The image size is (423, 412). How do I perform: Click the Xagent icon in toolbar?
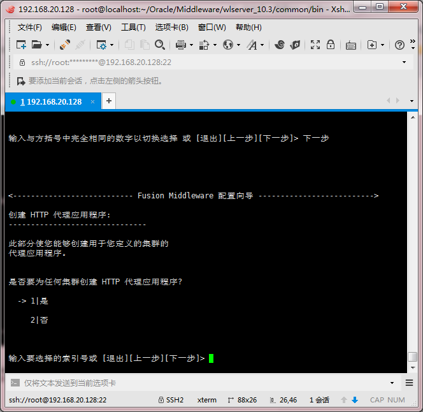(x=295, y=45)
